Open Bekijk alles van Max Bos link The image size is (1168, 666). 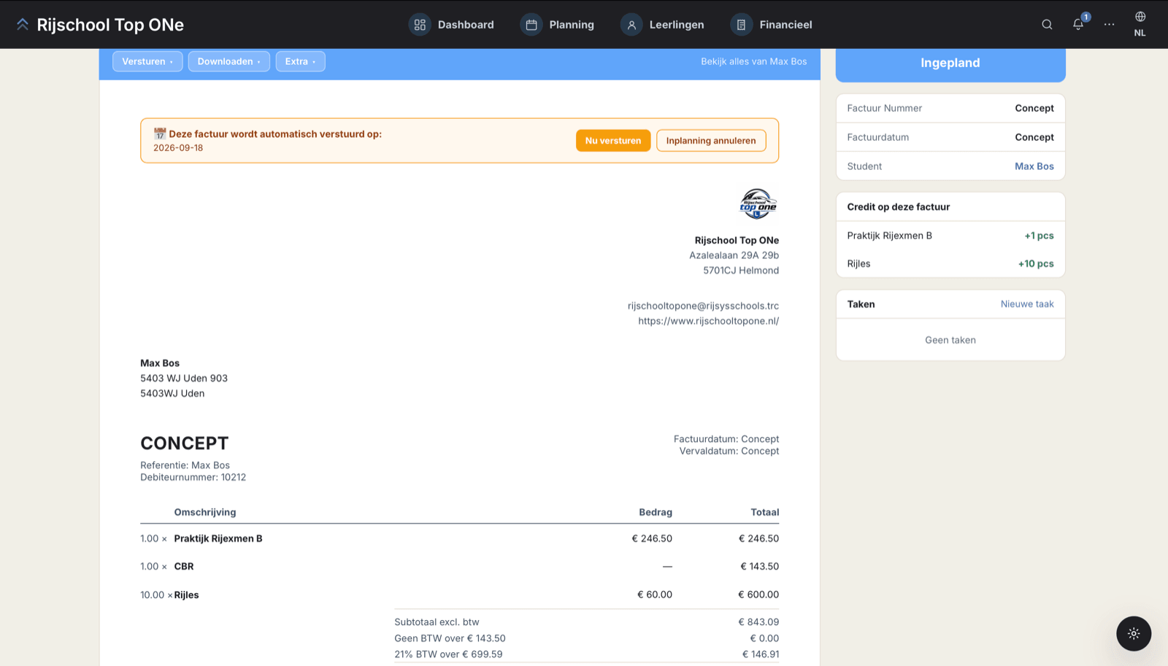(x=754, y=61)
